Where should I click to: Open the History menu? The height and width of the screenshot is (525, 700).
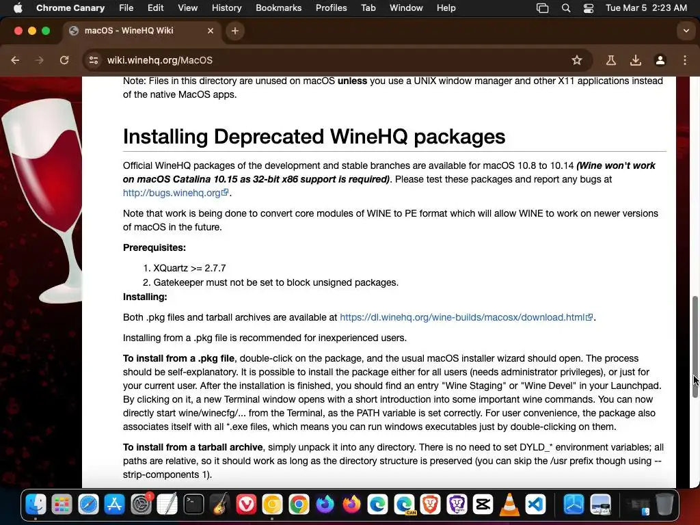226,8
